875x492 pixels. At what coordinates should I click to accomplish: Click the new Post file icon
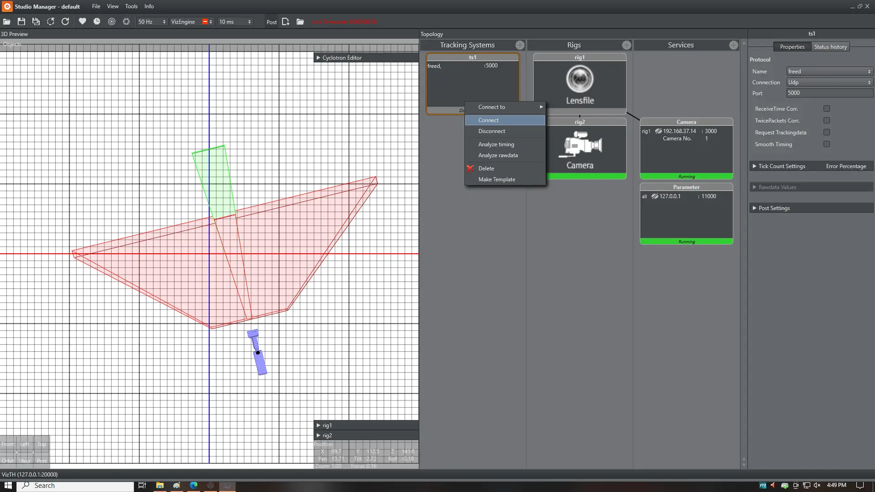[x=286, y=22]
